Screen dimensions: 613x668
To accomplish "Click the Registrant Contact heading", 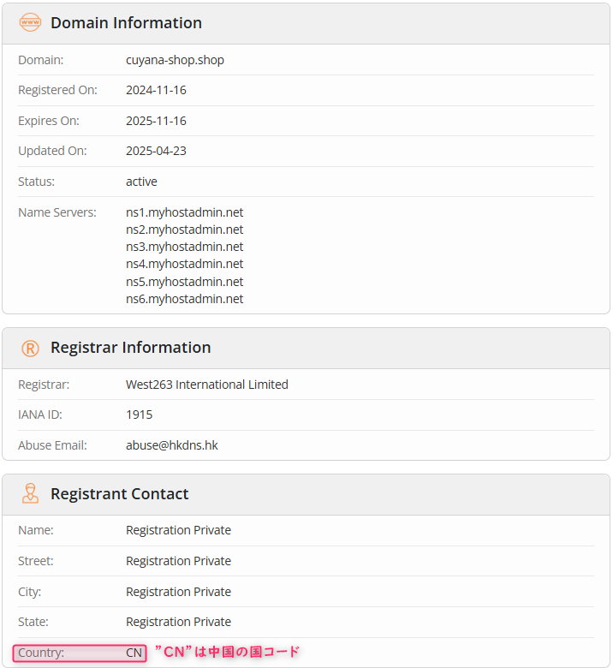I will [x=119, y=494].
